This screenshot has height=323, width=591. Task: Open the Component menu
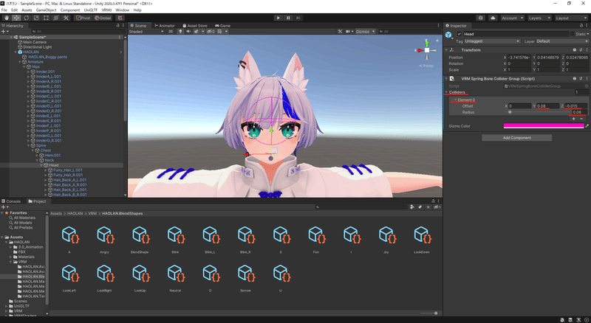pyautogui.click(x=69, y=10)
